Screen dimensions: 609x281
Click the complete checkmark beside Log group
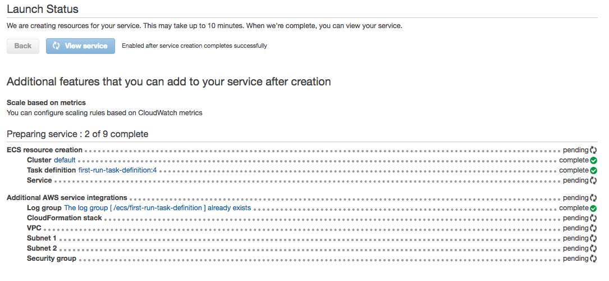click(x=593, y=208)
